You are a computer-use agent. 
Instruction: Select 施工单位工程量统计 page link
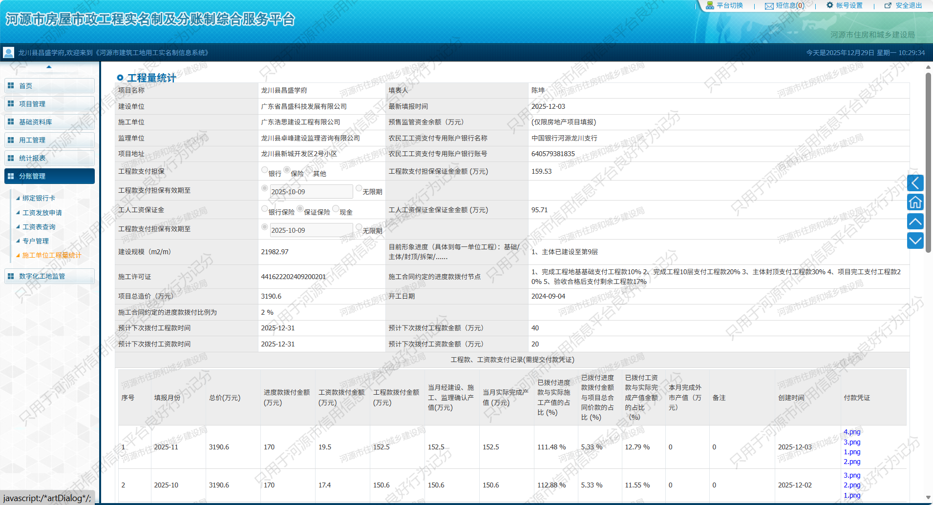(51, 255)
